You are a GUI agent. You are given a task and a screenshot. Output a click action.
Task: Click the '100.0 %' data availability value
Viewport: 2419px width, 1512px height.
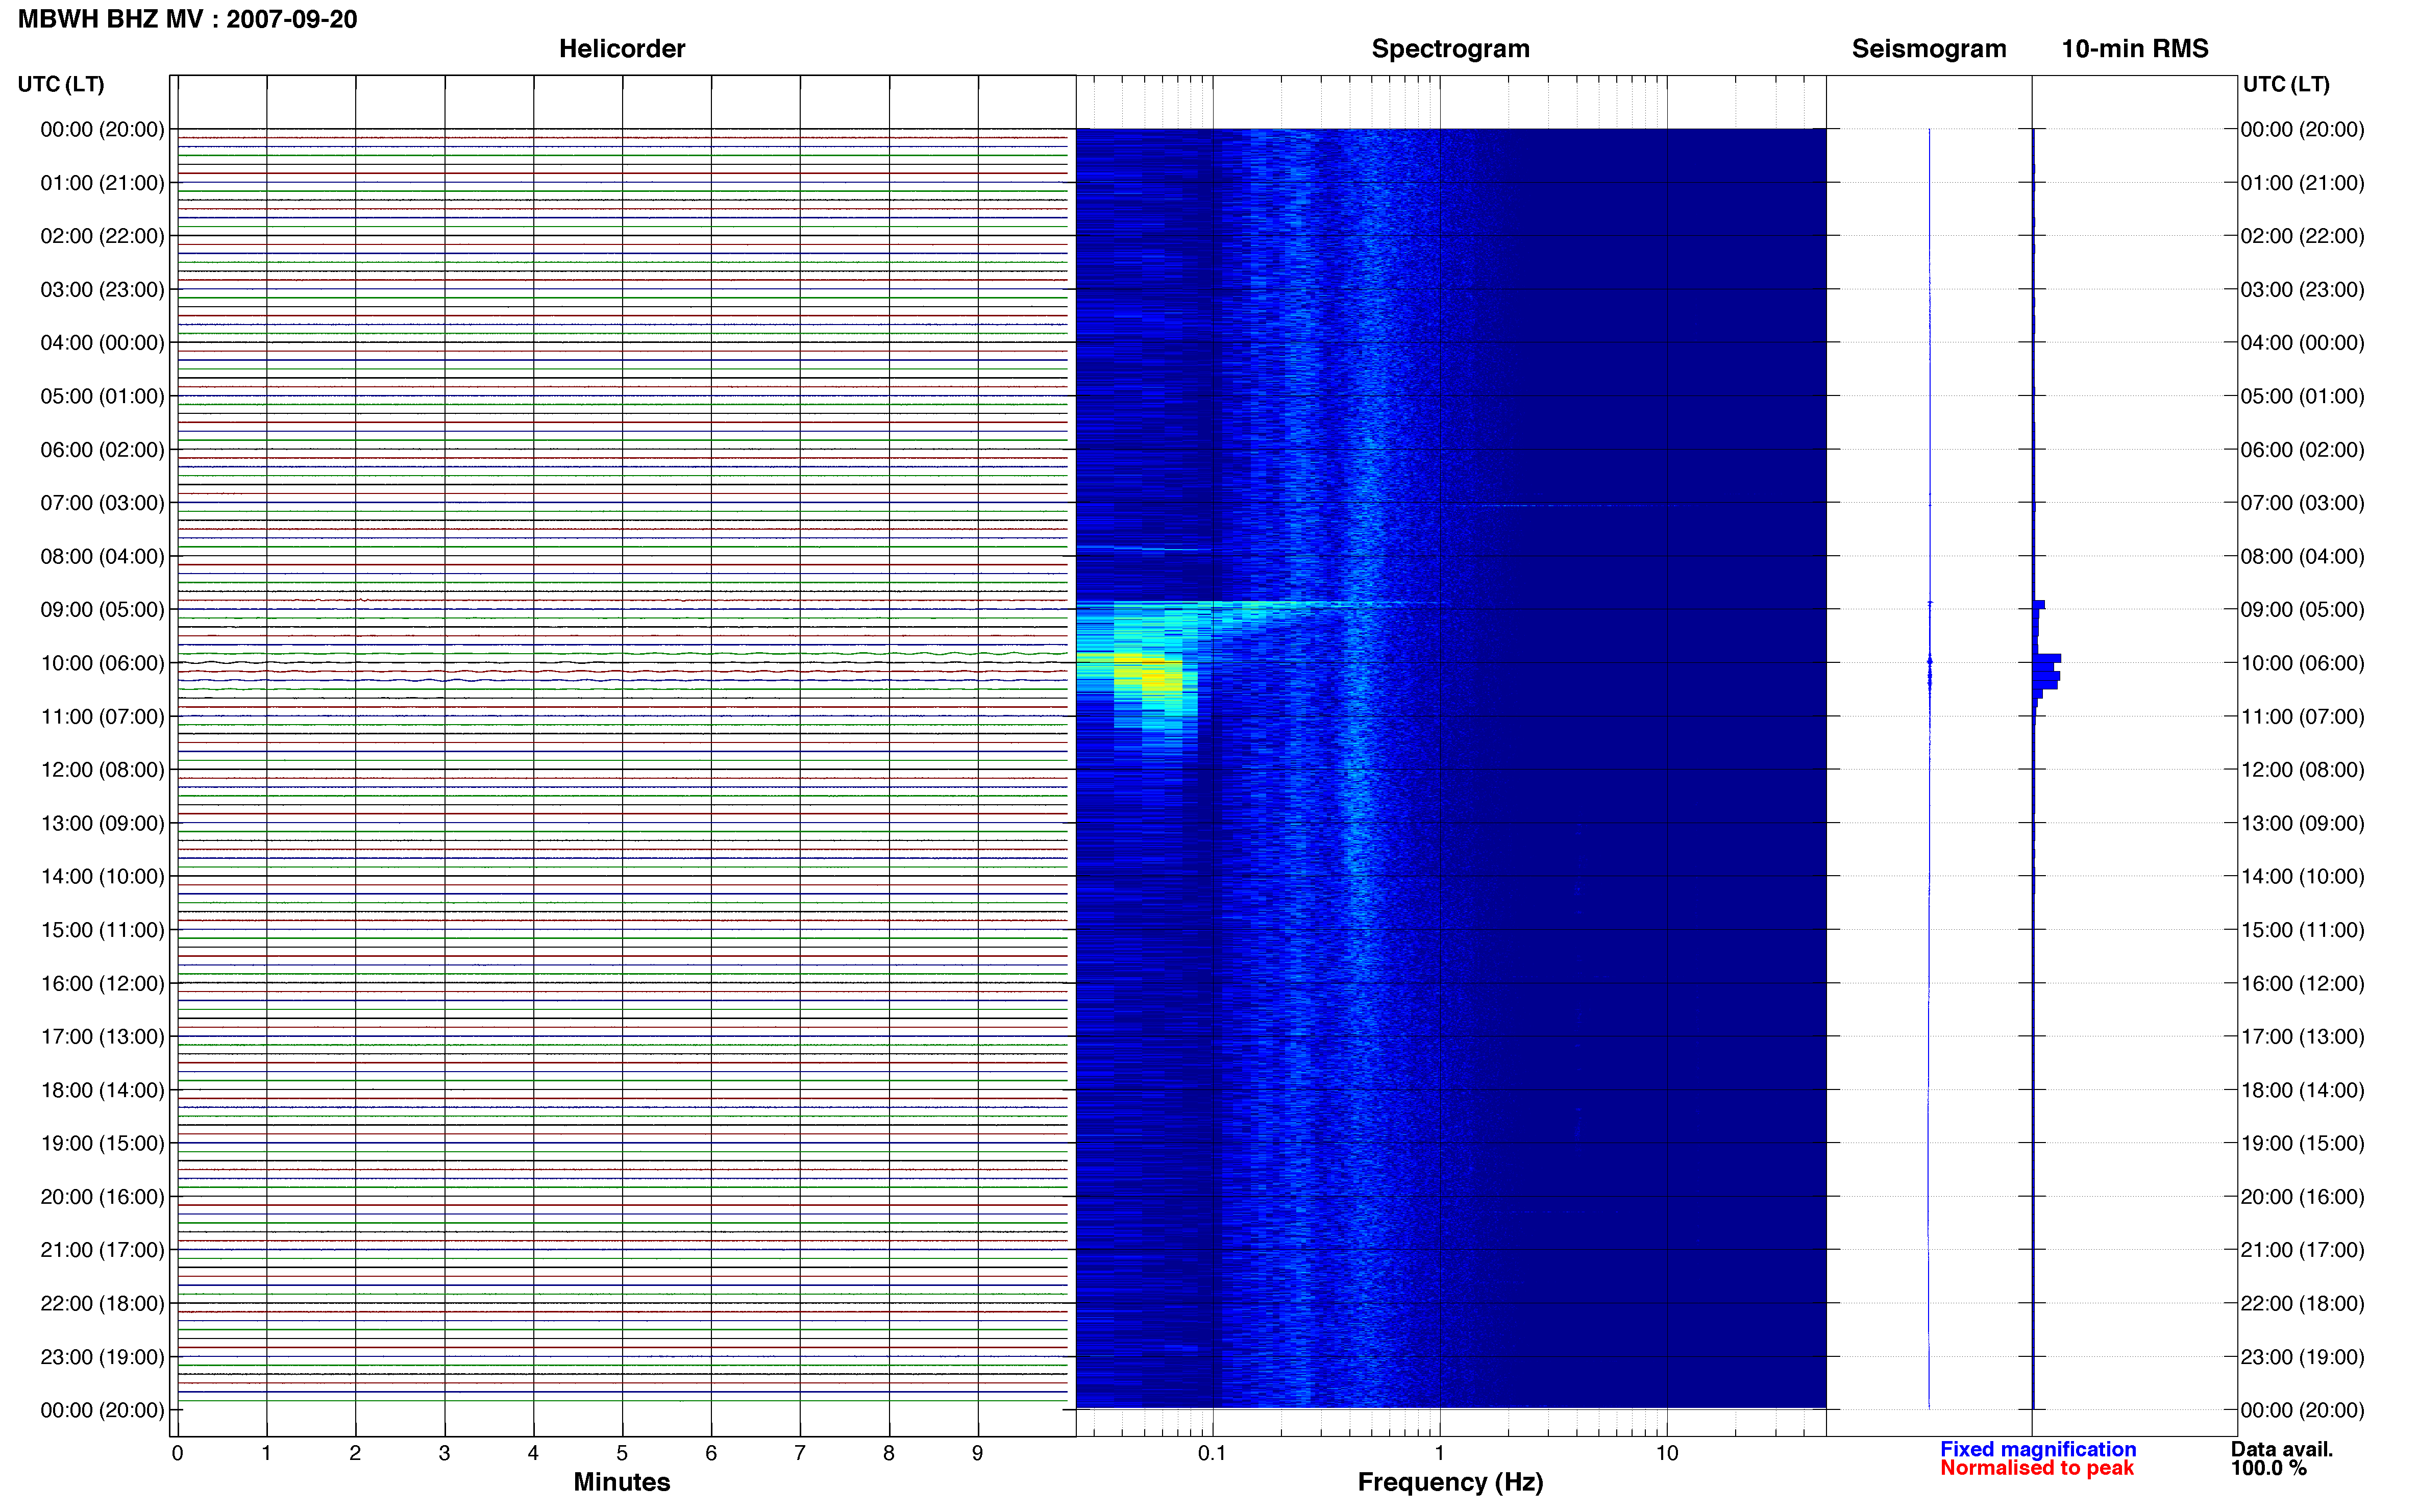point(2268,1468)
